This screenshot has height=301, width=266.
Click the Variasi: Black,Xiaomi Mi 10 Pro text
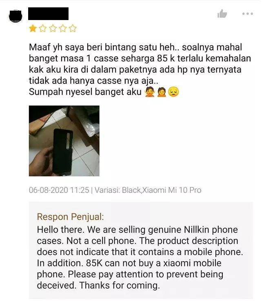click(x=148, y=190)
